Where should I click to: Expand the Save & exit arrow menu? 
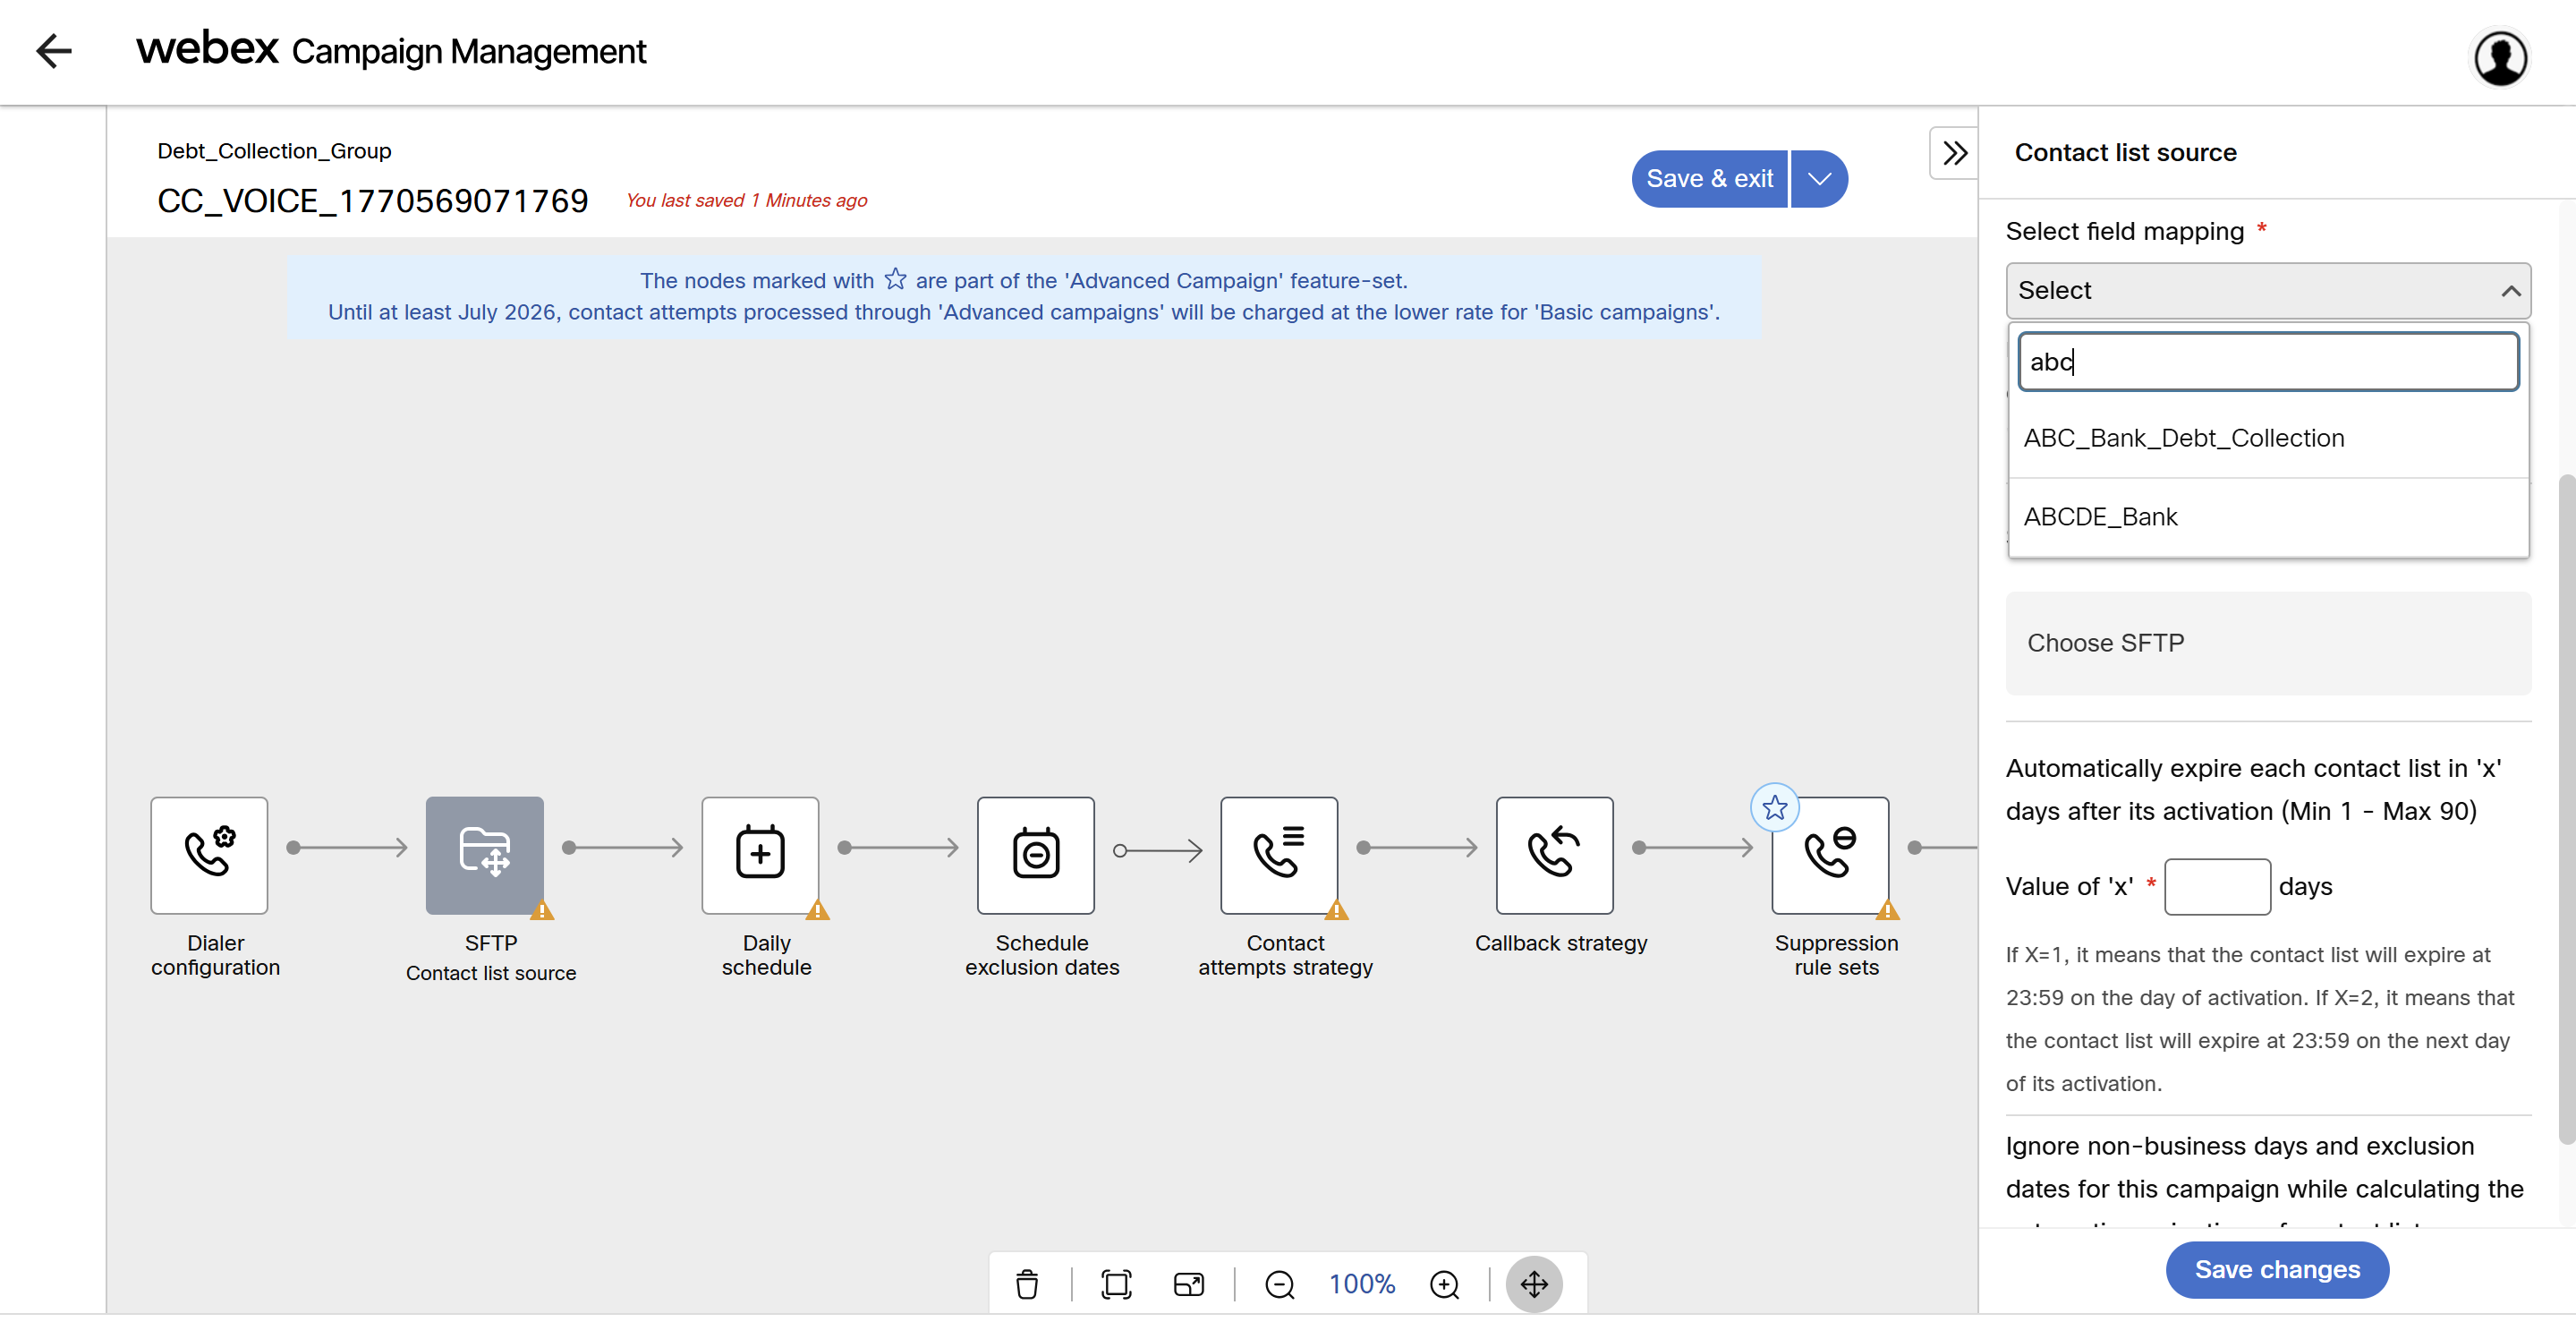(x=1819, y=179)
